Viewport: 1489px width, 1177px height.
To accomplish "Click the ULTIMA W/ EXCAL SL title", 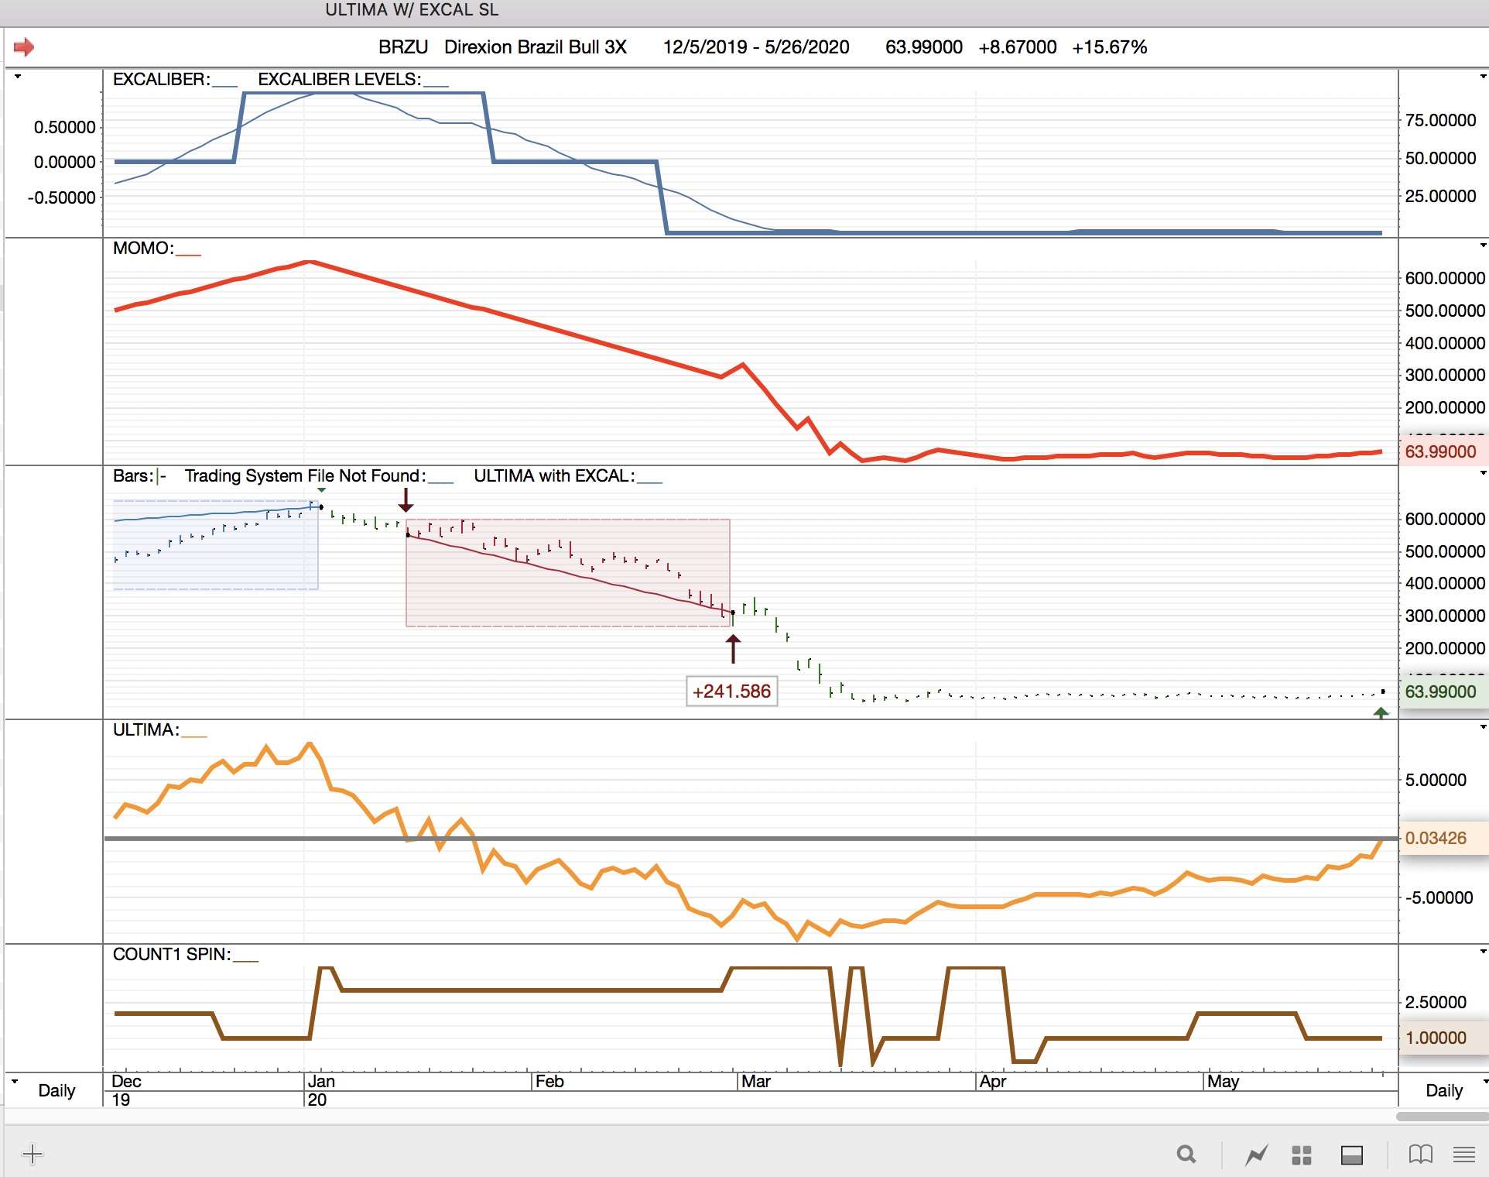I will pos(412,10).
